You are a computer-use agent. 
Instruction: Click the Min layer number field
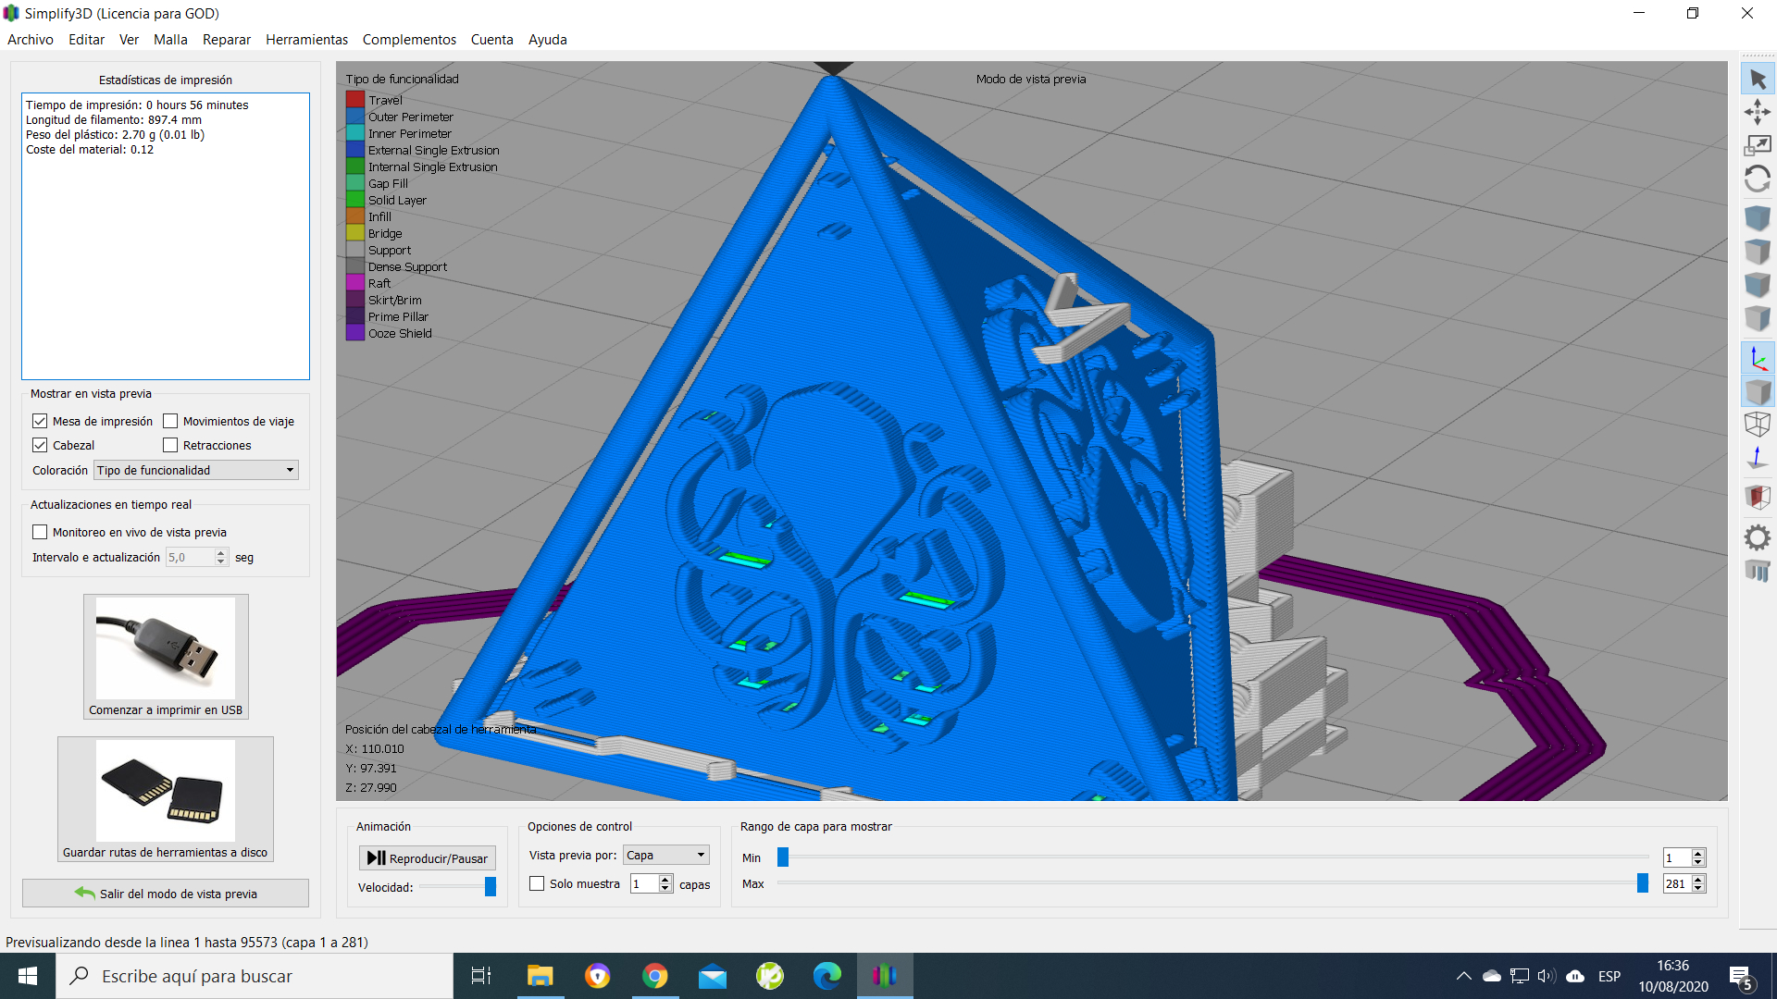[1677, 858]
